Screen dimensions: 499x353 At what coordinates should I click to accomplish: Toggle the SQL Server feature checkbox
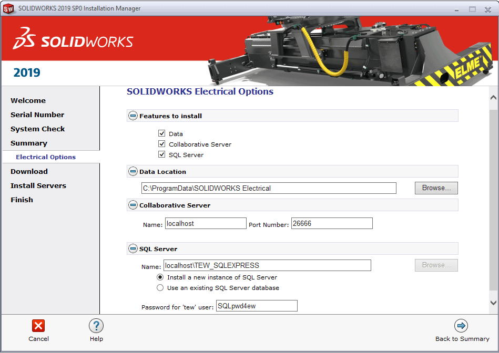(161, 154)
